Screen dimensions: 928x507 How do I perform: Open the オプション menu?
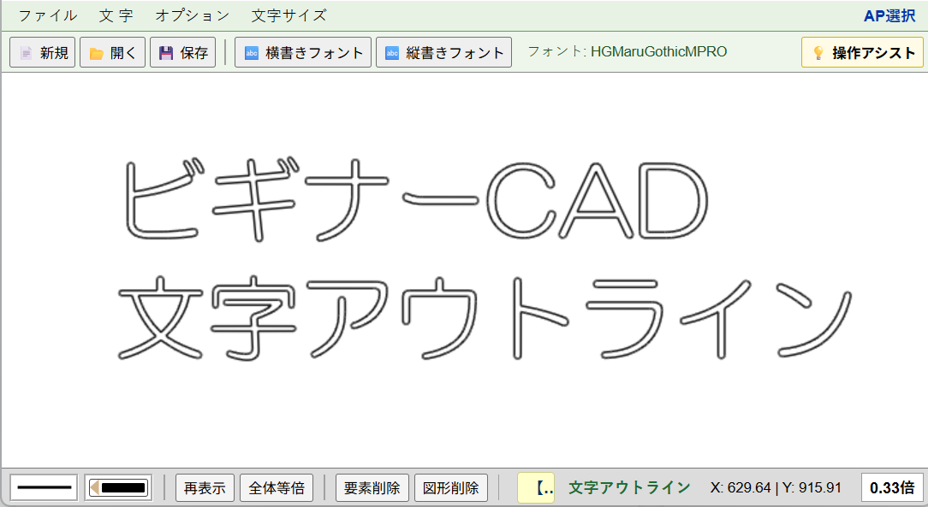[193, 16]
